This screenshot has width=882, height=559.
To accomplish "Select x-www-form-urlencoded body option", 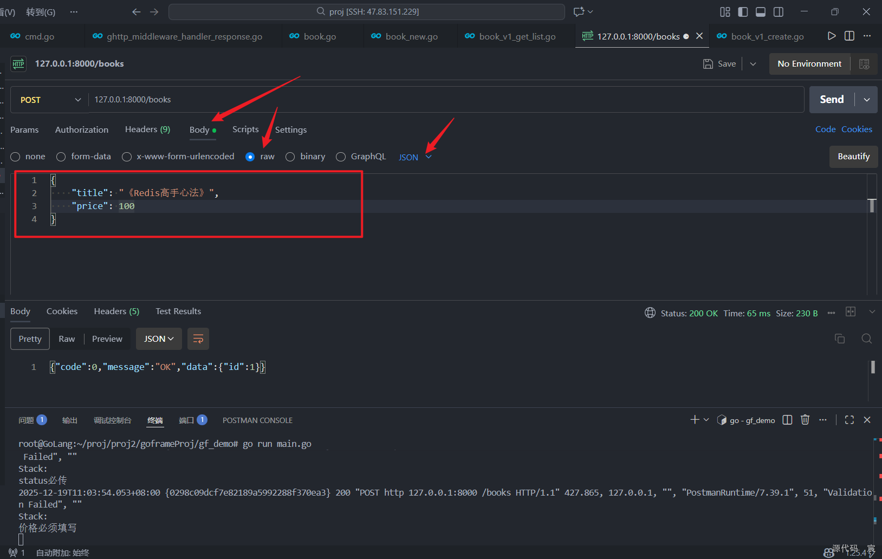I will 127,157.
